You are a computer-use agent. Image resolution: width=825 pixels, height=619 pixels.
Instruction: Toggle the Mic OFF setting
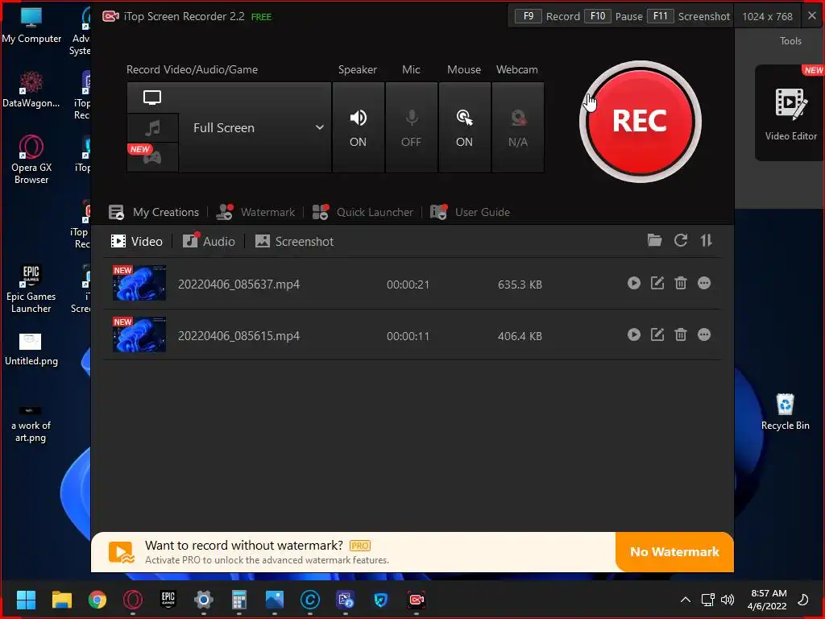(x=412, y=127)
